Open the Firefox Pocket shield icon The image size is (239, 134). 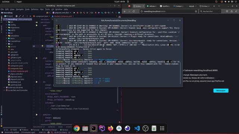point(227,12)
